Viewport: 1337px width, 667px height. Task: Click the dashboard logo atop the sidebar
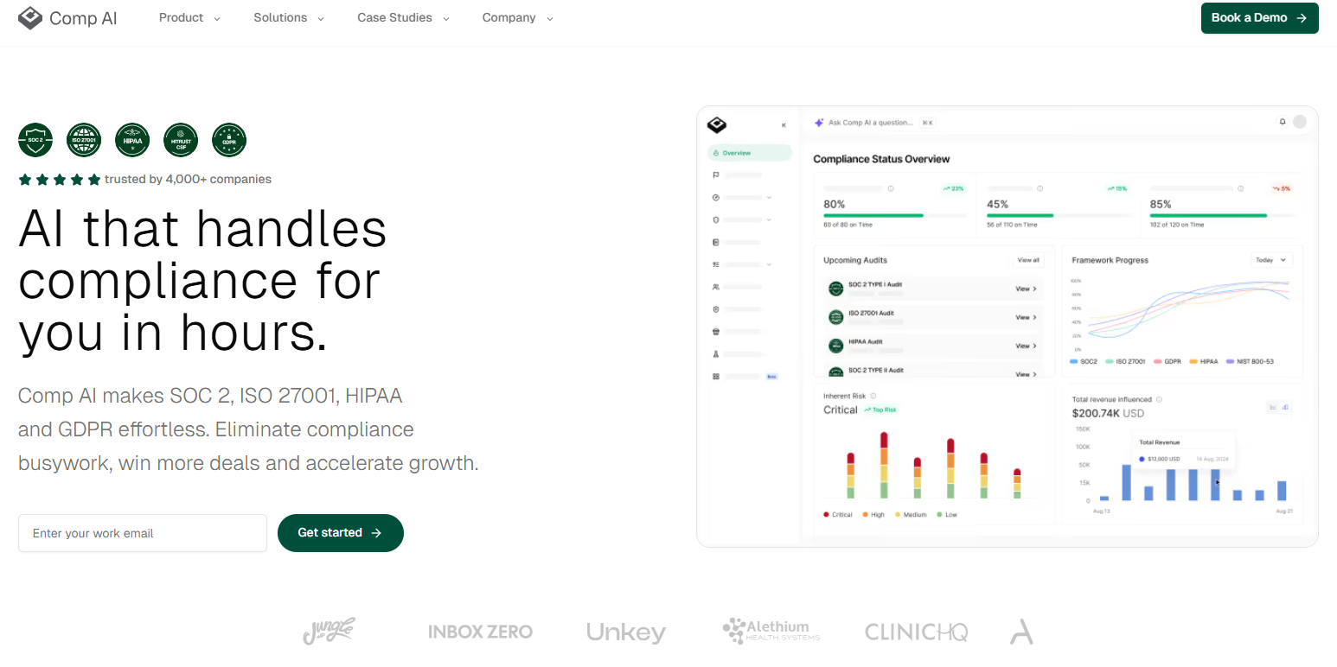[x=716, y=124]
